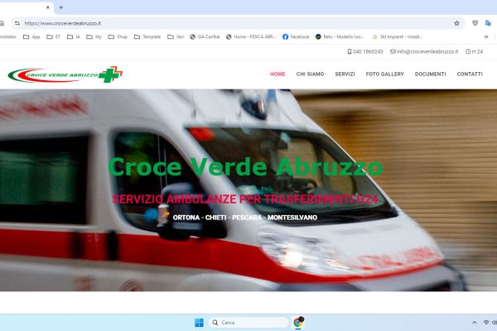Image resolution: width=497 pixels, height=331 pixels.
Task: Open the Google Translate extension icon
Action: pyautogui.click(x=488, y=23)
